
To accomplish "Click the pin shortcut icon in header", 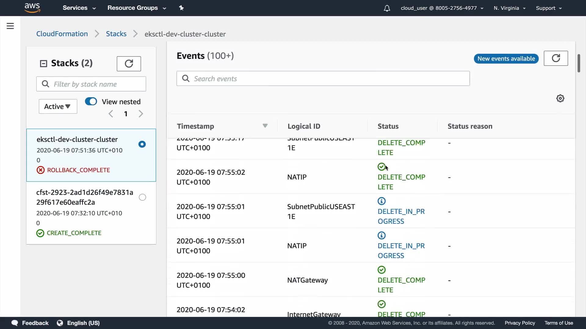I will tap(181, 8).
